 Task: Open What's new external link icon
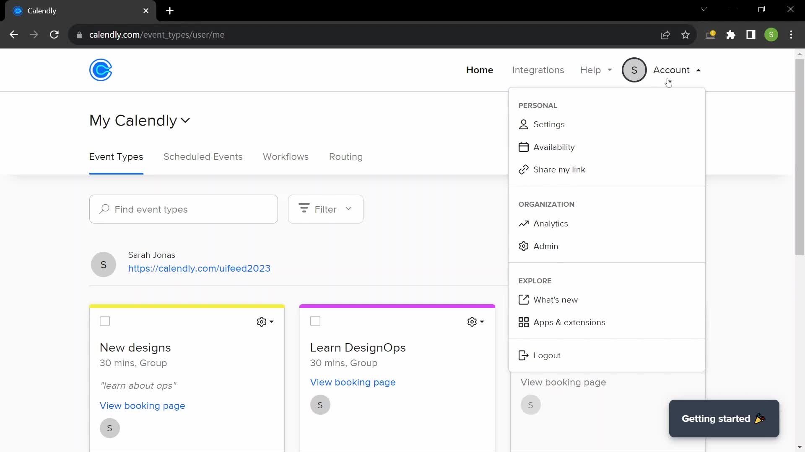(x=524, y=299)
